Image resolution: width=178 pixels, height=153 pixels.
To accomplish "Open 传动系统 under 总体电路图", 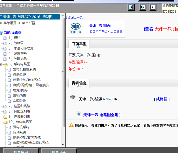I will point(20,132).
